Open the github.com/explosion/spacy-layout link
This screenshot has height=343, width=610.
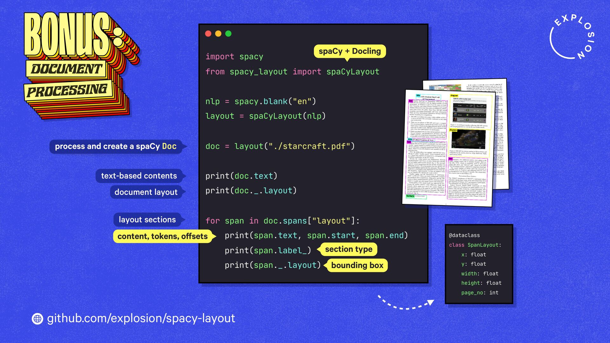[x=141, y=318]
